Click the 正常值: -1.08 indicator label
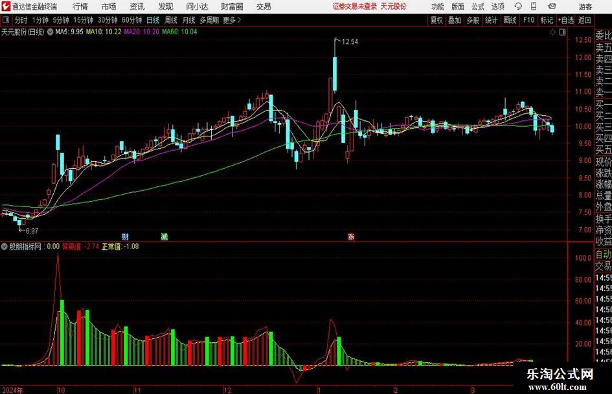Screen dimensions: 612x394 120,246
